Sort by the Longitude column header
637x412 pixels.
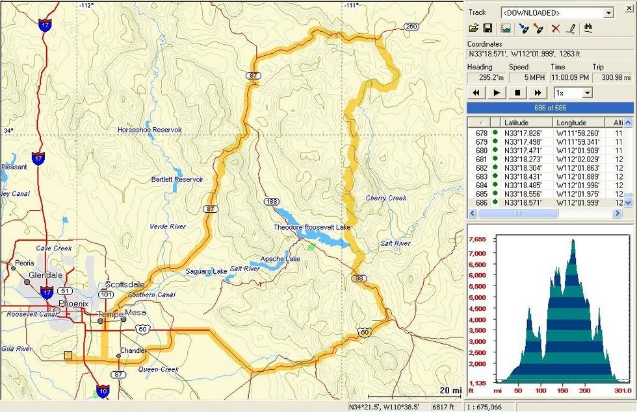coord(578,123)
